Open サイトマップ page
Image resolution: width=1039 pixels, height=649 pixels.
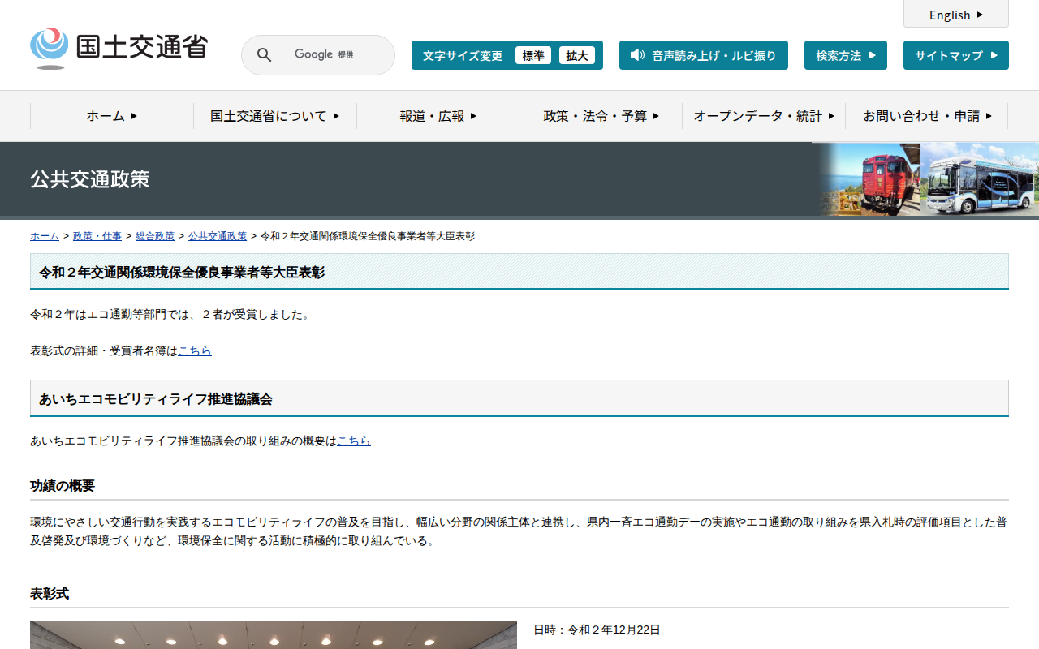(x=956, y=55)
